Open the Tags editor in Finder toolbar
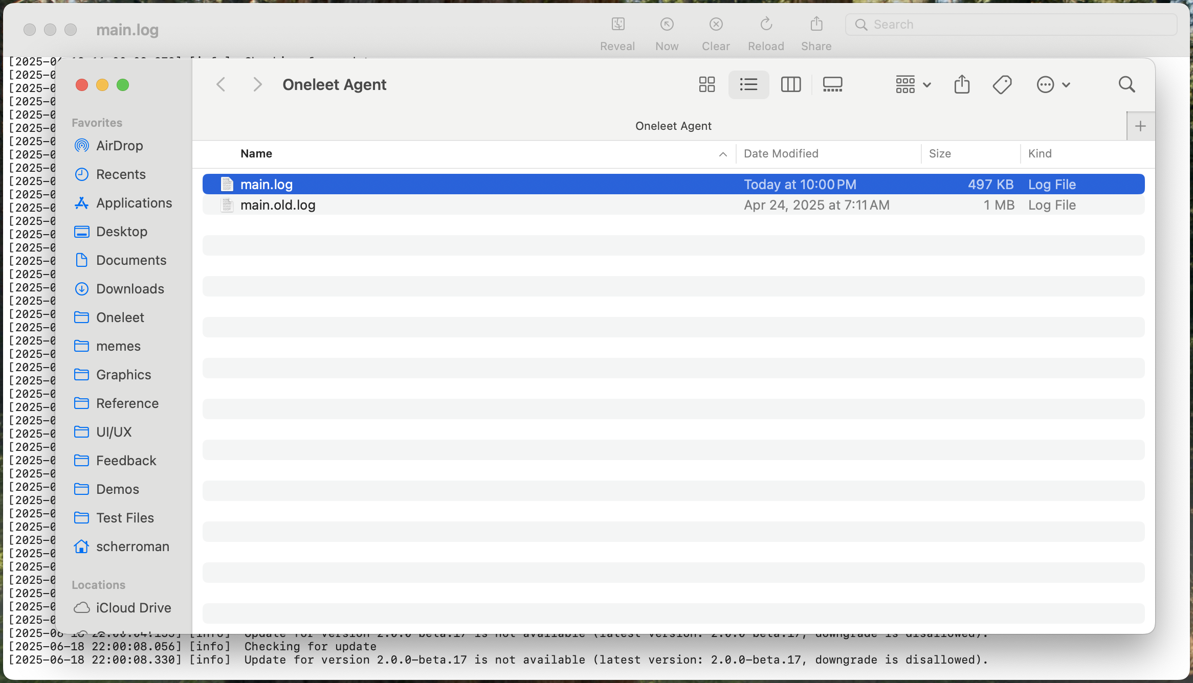The width and height of the screenshot is (1193, 683). point(1002,84)
